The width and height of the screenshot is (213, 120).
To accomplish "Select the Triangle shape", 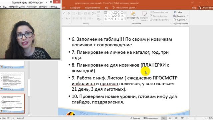I will coord(106,16).
